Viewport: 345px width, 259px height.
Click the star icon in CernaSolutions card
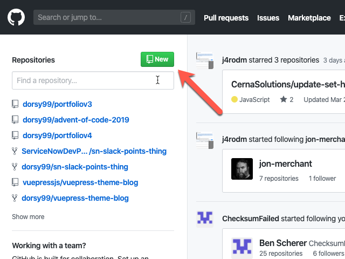click(x=284, y=99)
